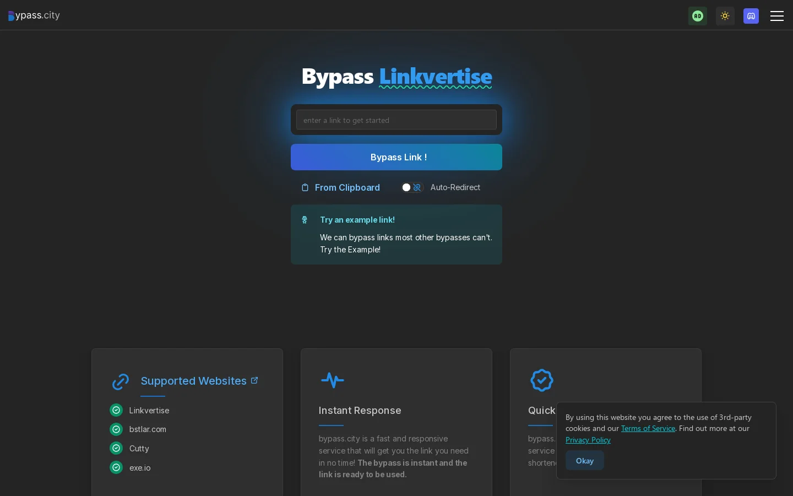The image size is (793, 496).
Task: Click the Bypass Linkvertise page title
Action: pyautogui.click(x=397, y=76)
